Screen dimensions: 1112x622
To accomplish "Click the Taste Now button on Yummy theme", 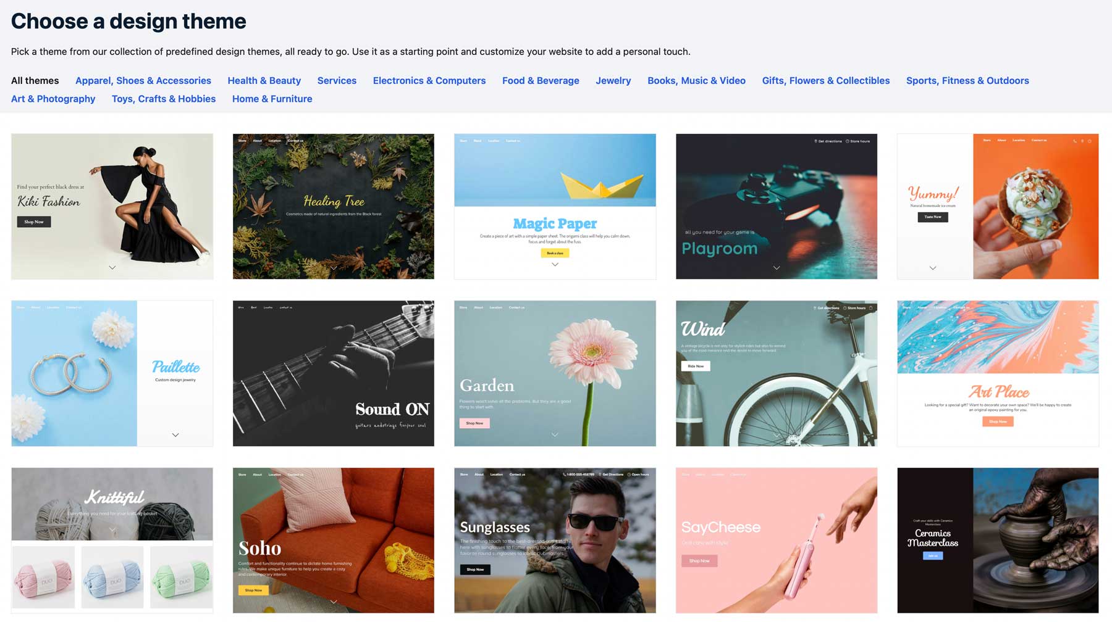I will pos(932,217).
